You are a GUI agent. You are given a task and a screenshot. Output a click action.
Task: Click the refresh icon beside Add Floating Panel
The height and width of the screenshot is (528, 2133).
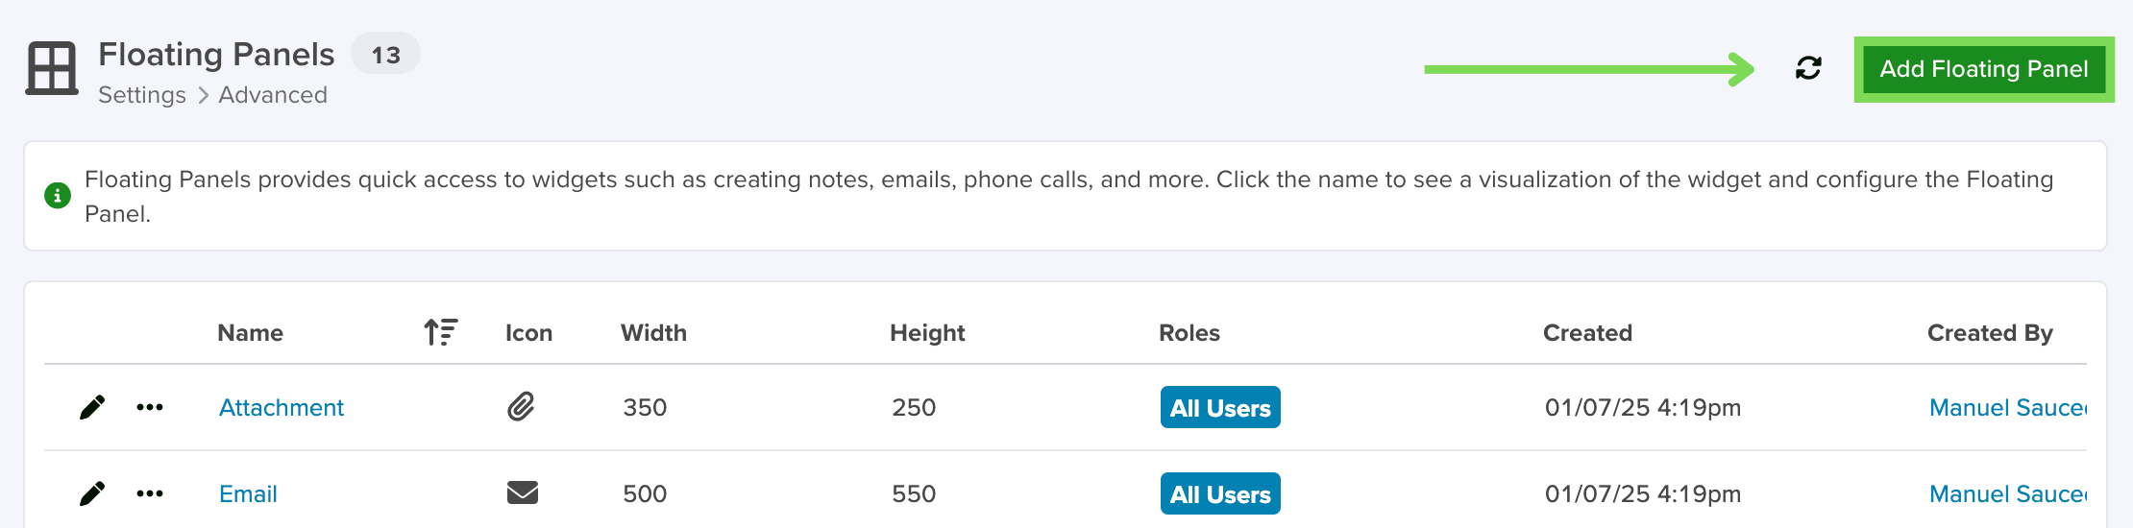click(1808, 68)
